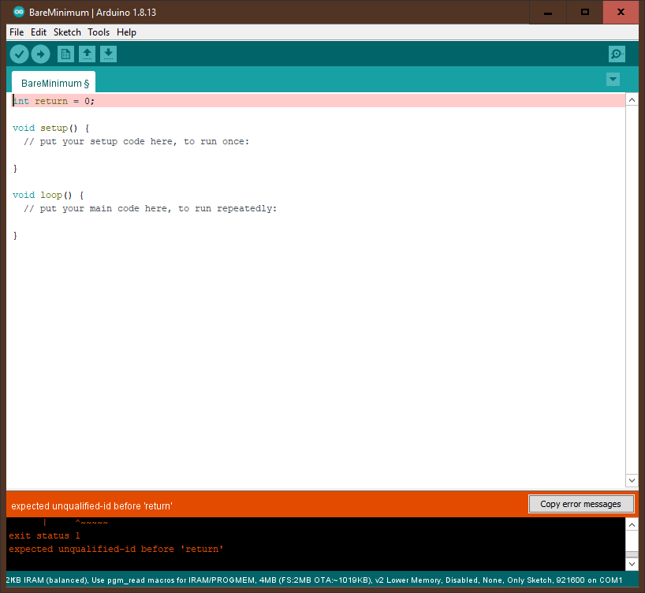Select the BareMinimum sketch tab
The image size is (645, 593).
(x=54, y=82)
